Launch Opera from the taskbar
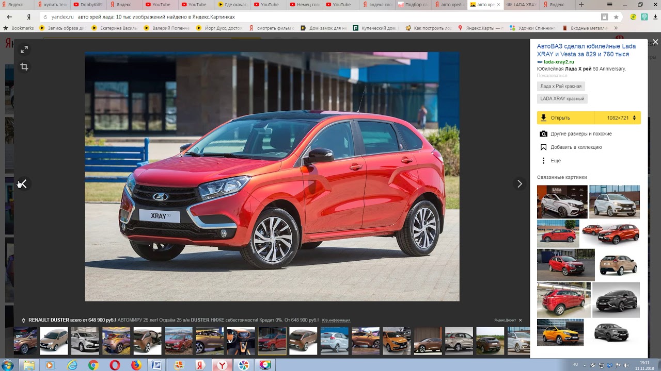Viewport: 661px width, 371px height. (115, 365)
